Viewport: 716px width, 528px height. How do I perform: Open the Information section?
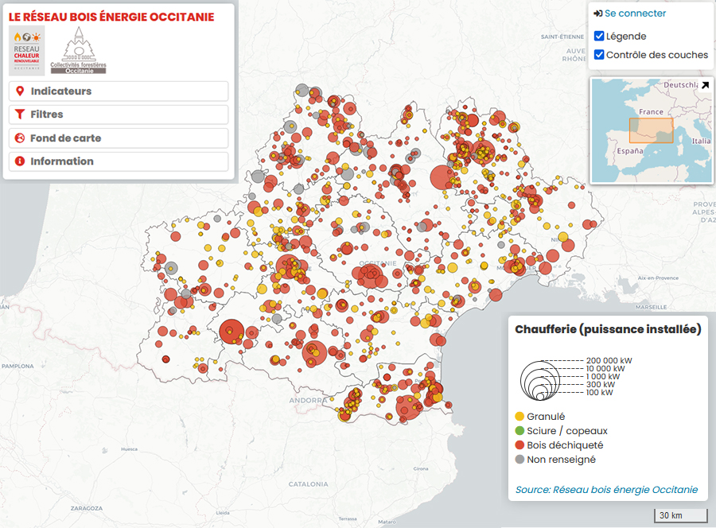tap(119, 161)
